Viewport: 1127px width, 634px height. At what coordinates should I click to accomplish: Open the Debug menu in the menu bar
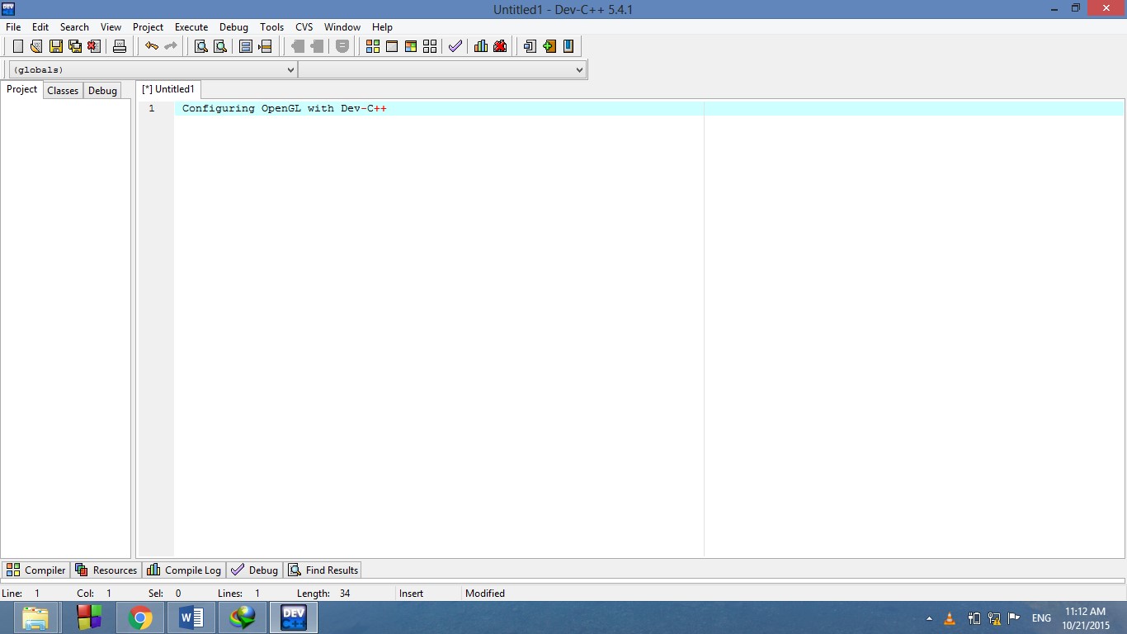pos(233,27)
